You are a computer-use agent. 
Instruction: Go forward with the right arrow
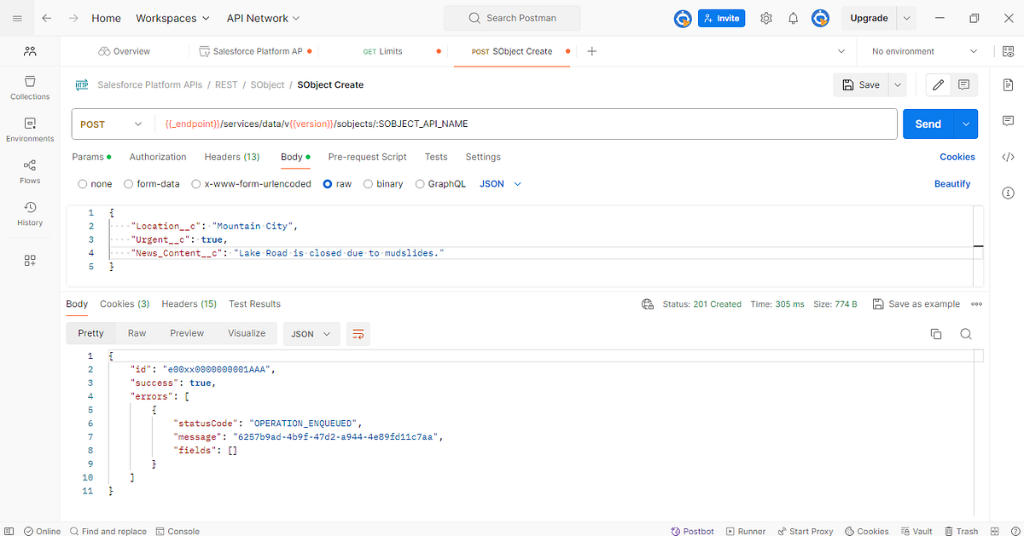pyautogui.click(x=73, y=18)
